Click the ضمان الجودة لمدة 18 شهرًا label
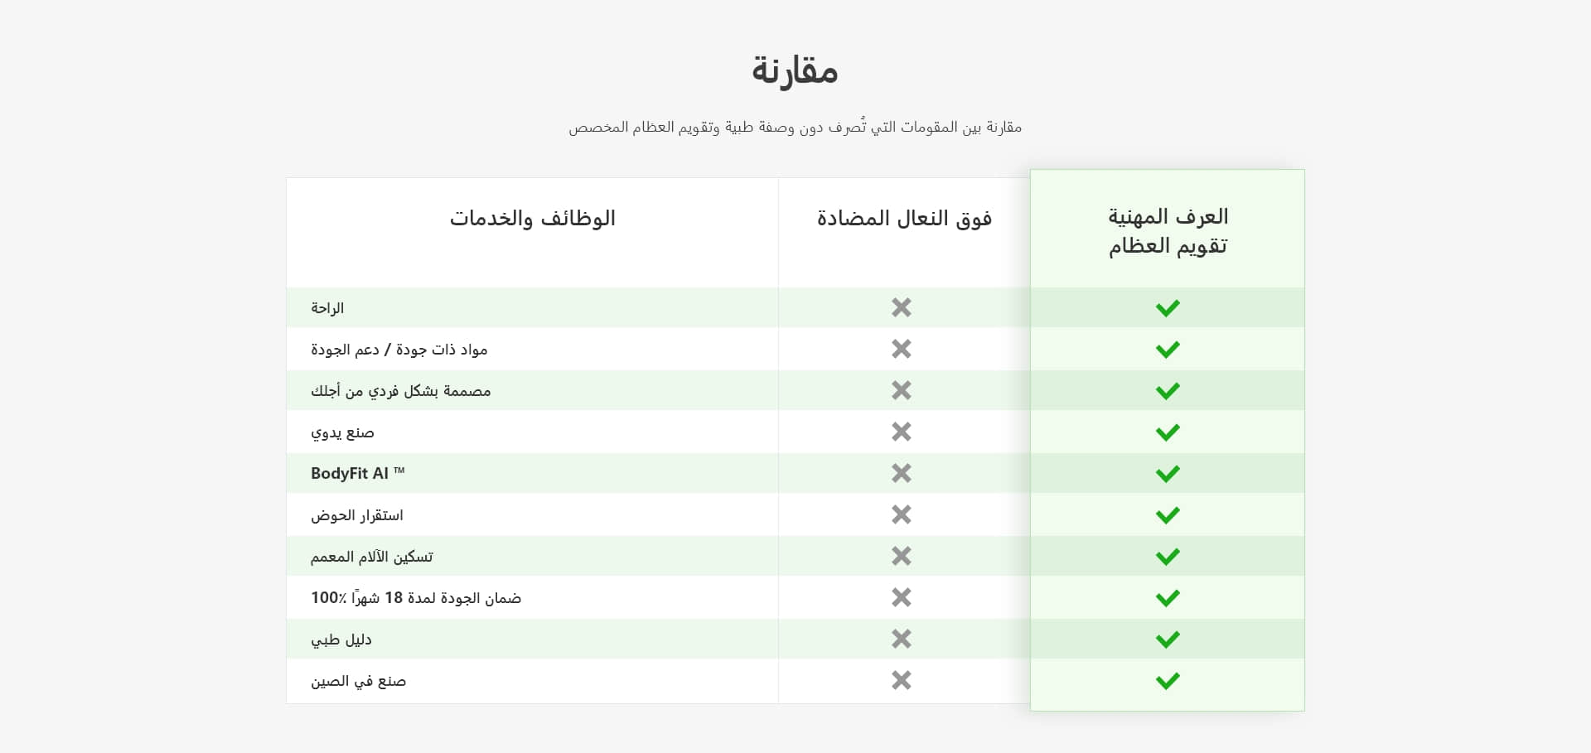Screen dimensions: 1591x753 coord(416,597)
